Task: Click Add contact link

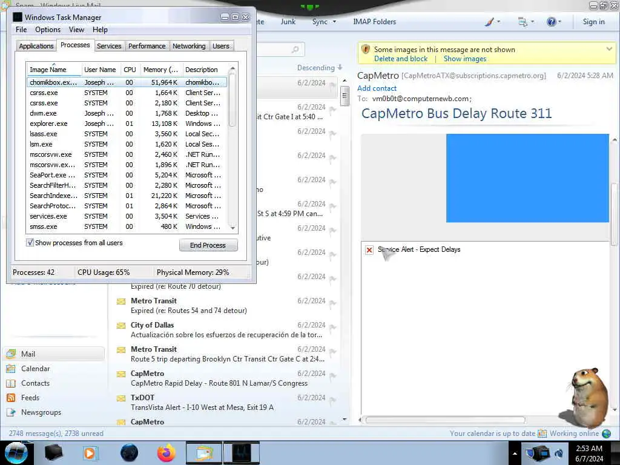Action: tap(377, 88)
